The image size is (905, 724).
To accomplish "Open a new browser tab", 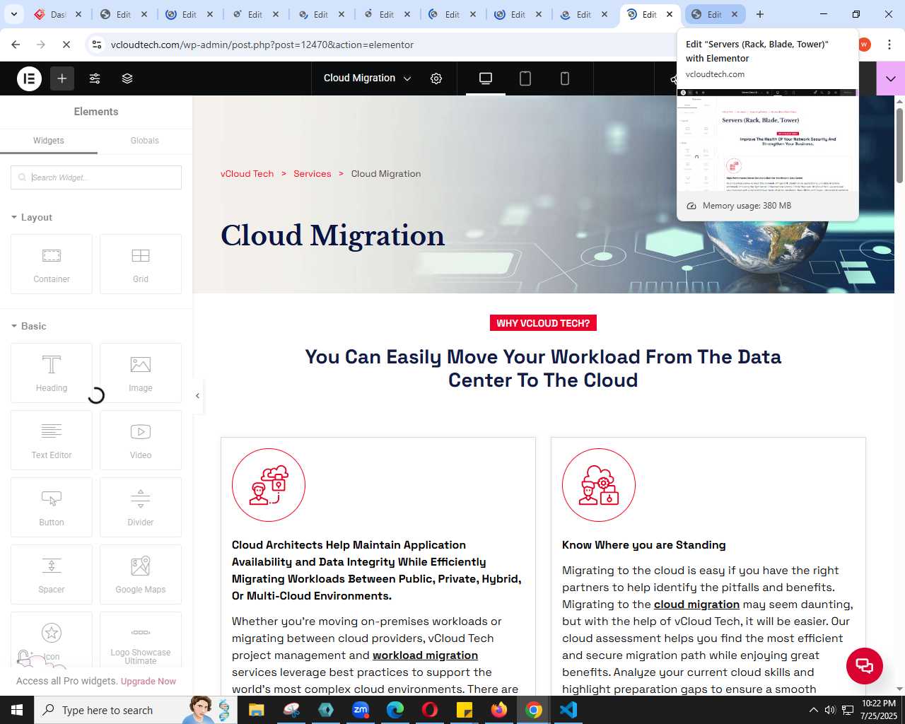I will [760, 14].
